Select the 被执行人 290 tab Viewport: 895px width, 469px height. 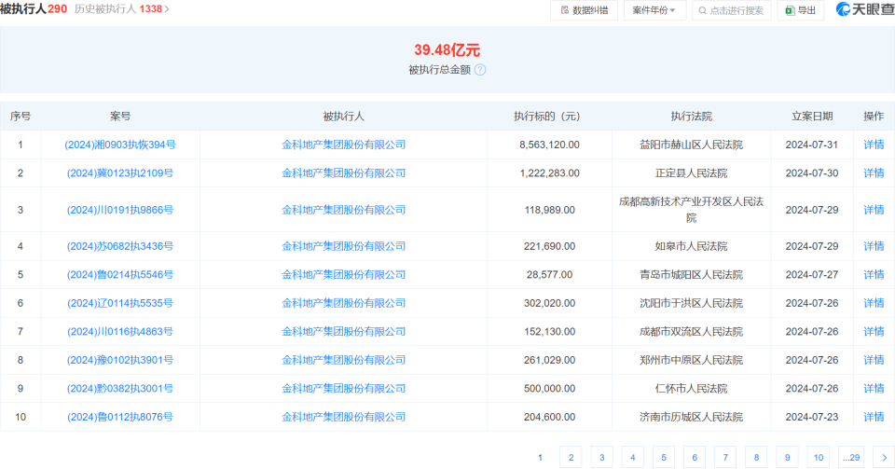(x=34, y=9)
